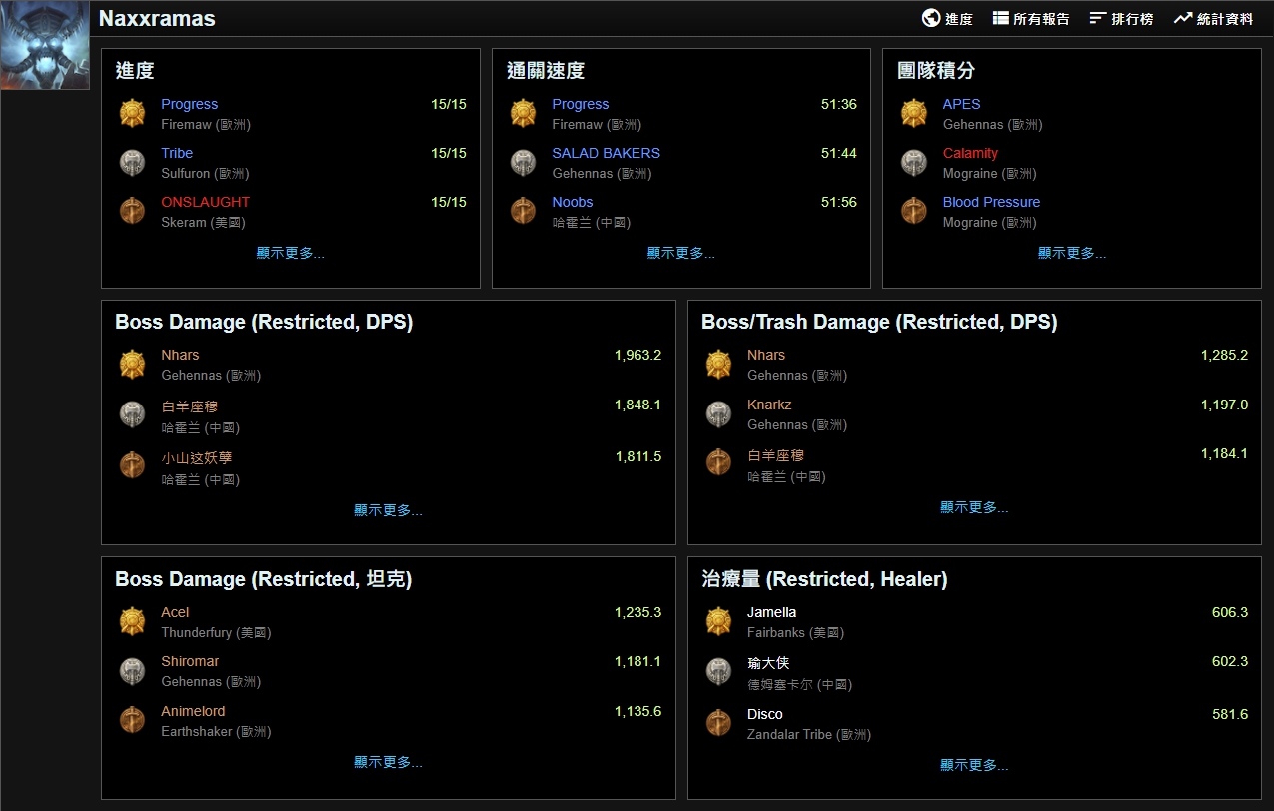1274x811 pixels.
Task: Open the 所有報告 menu item
Action: (1031, 18)
